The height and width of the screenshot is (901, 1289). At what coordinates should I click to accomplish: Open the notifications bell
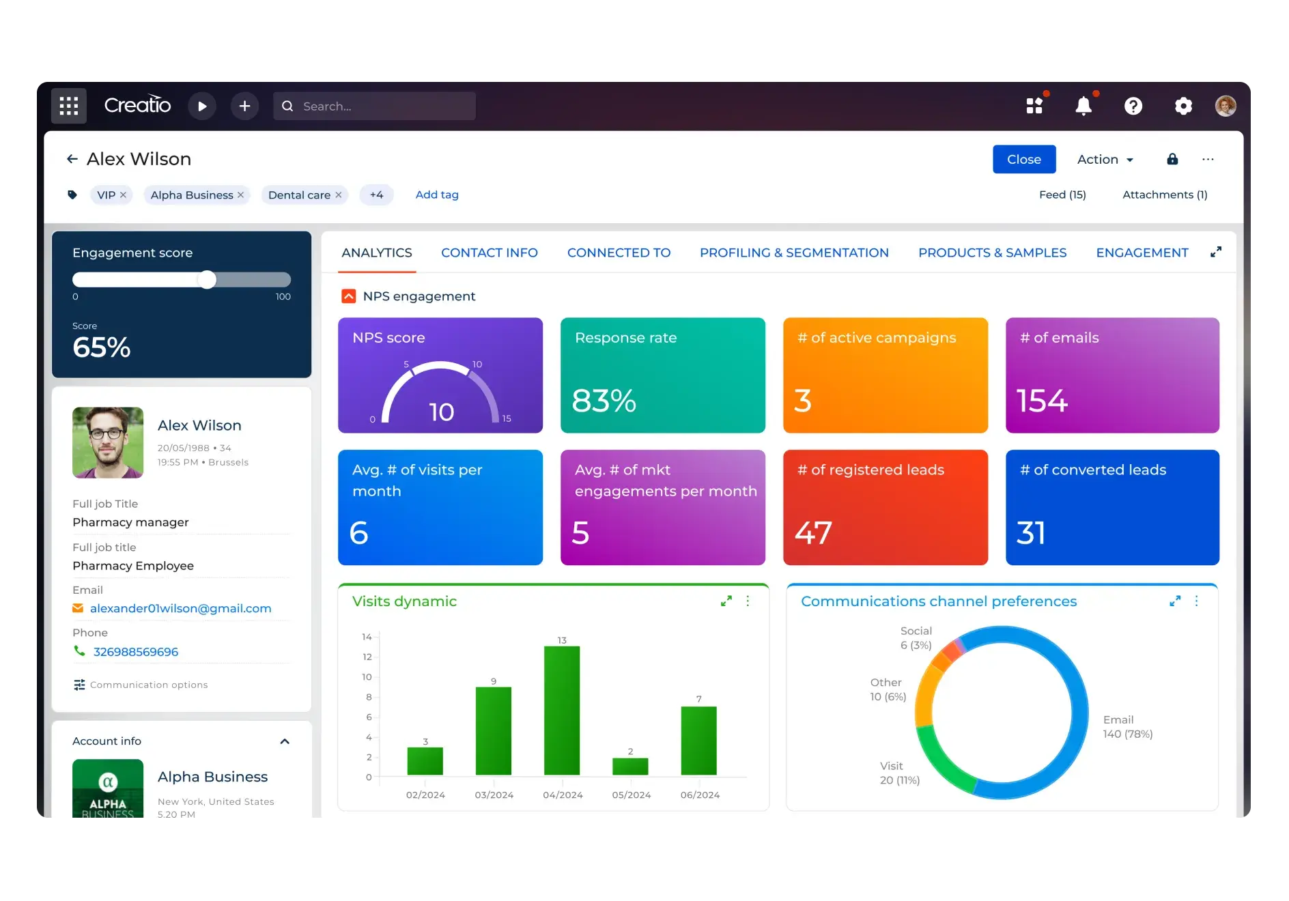[1083, 106]
